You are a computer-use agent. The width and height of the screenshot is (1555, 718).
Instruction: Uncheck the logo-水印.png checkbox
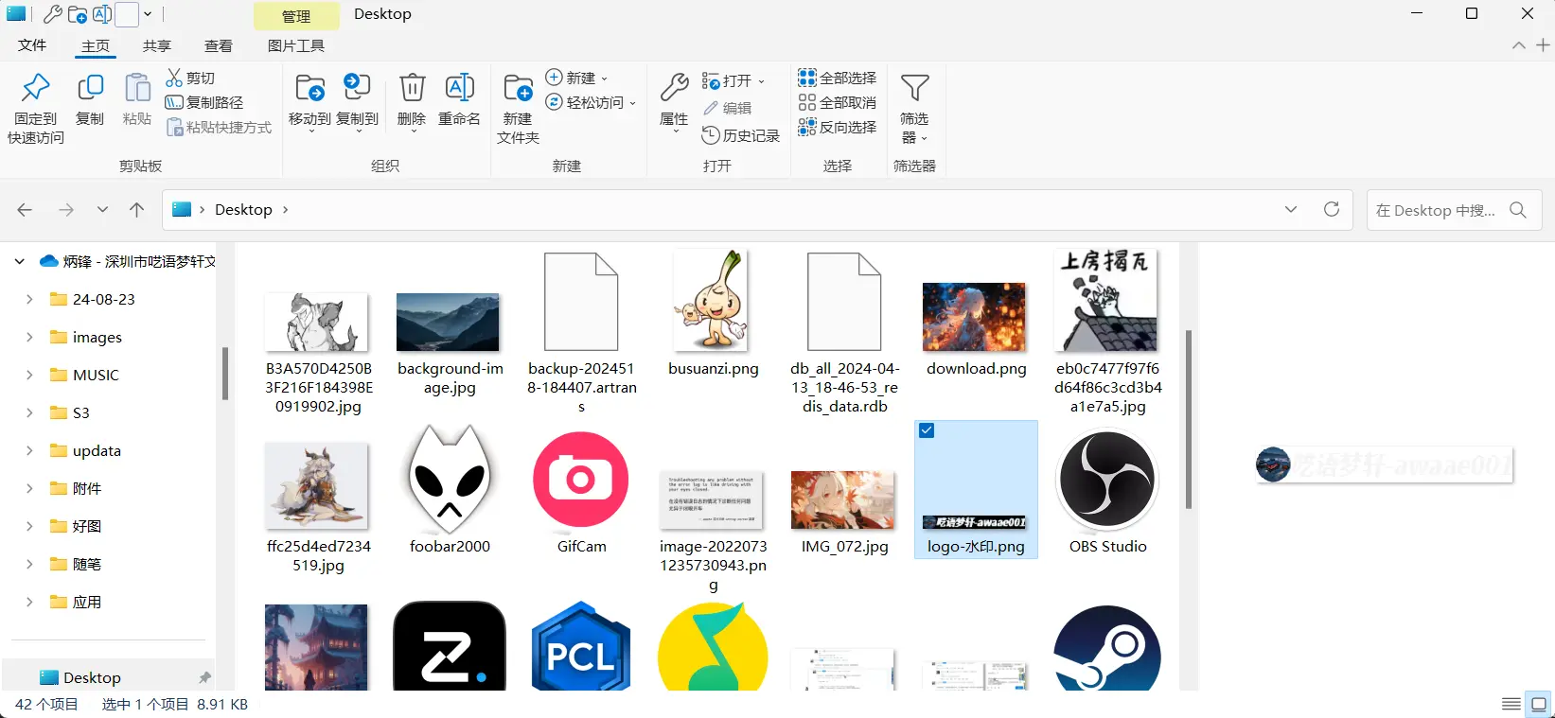(927, 430)
